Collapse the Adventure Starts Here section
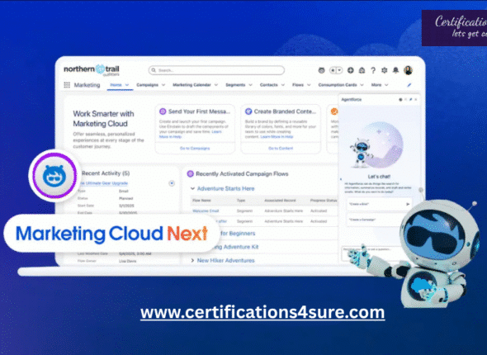This screenshot has width=487, height=355. coord(192,188)
